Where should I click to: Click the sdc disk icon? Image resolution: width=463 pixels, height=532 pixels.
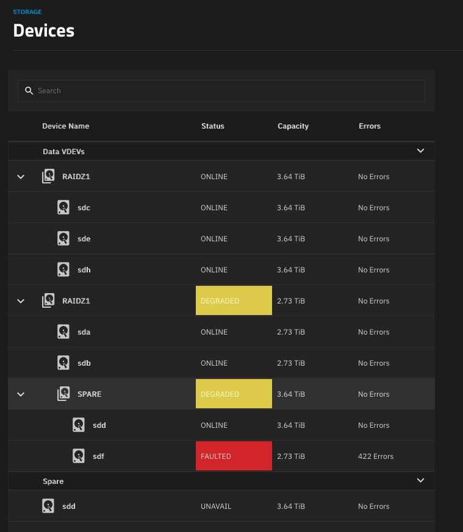63,207
